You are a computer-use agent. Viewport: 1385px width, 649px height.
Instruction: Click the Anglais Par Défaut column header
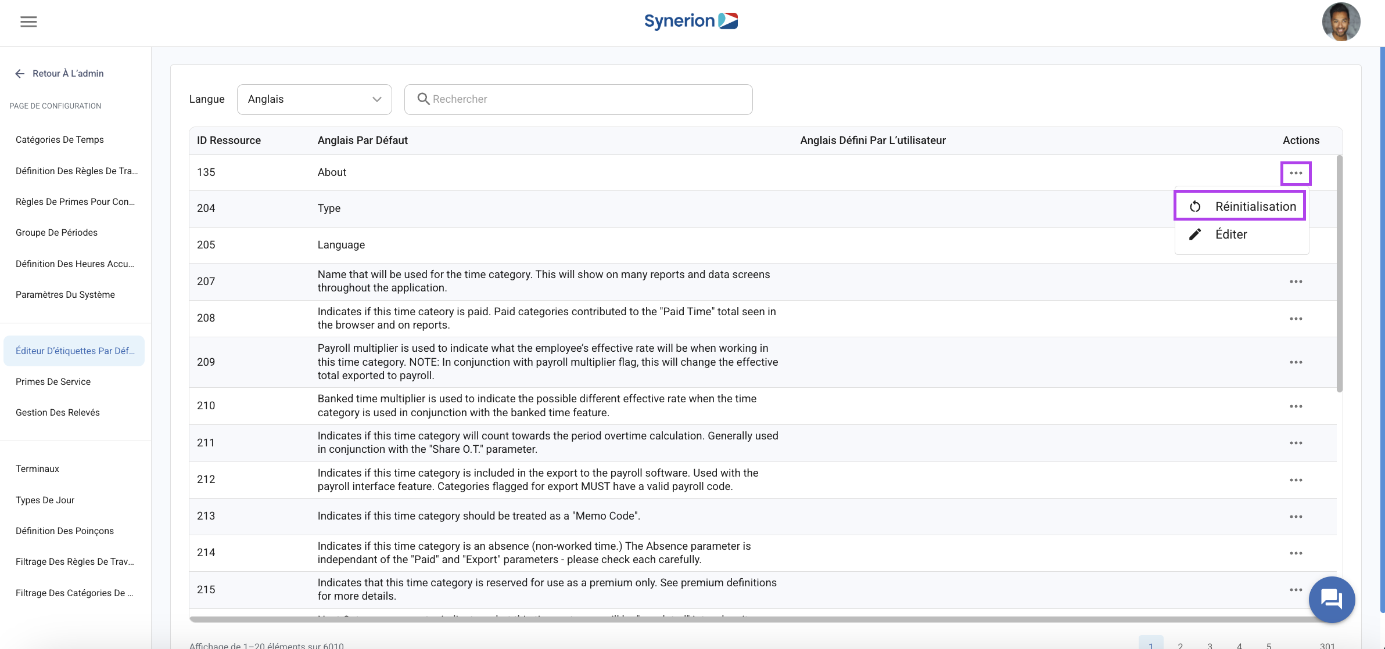[363, 140]
